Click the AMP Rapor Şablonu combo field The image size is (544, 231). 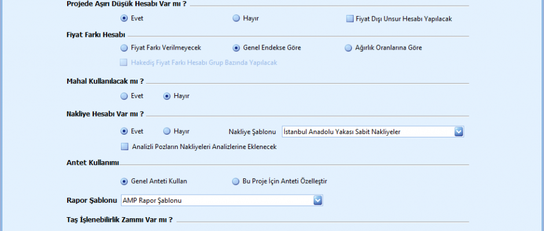(217, 200)
